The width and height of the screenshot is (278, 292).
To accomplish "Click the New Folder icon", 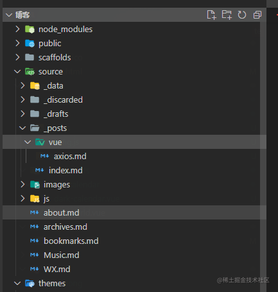I will click(227, 15).
